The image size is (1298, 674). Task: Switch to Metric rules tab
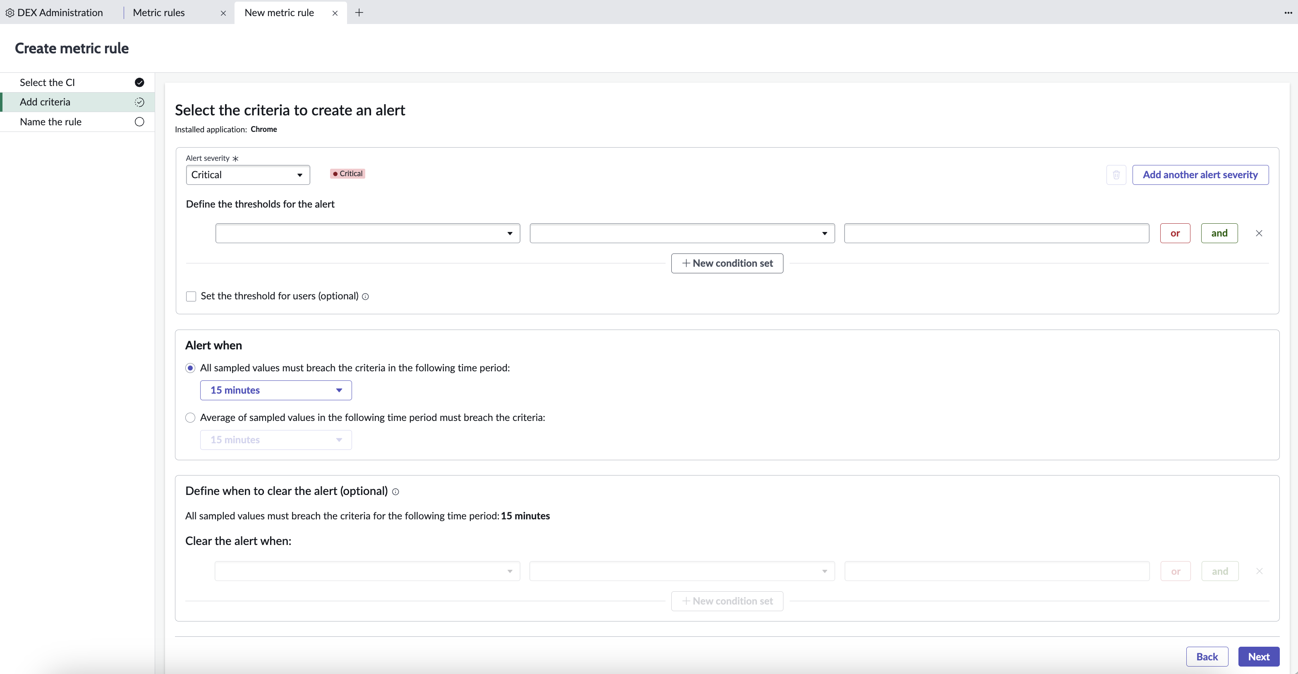point(159,12)
